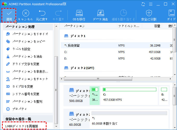The height and width of the screenshot is (130, 177).
Task: Select the E: partition row in list
Action: [117, 58]
